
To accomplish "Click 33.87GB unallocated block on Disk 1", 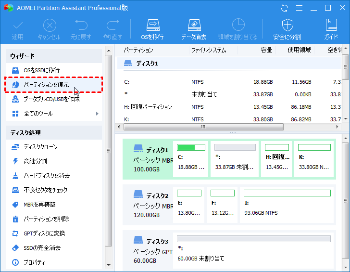I will (235, 159).
